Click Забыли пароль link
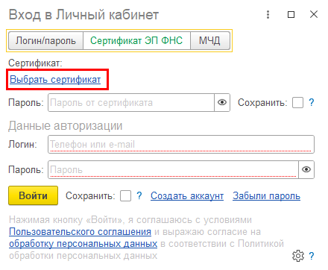This screenshot has height=270, width=328. 266,196
